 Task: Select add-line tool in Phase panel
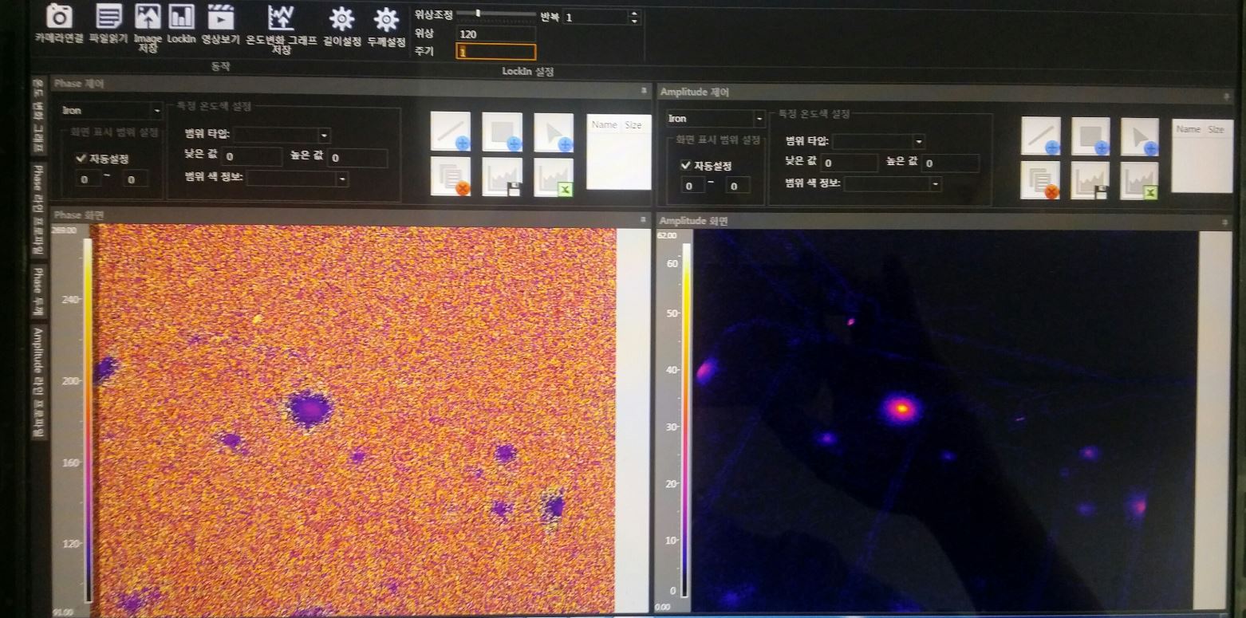pos(450,132)
